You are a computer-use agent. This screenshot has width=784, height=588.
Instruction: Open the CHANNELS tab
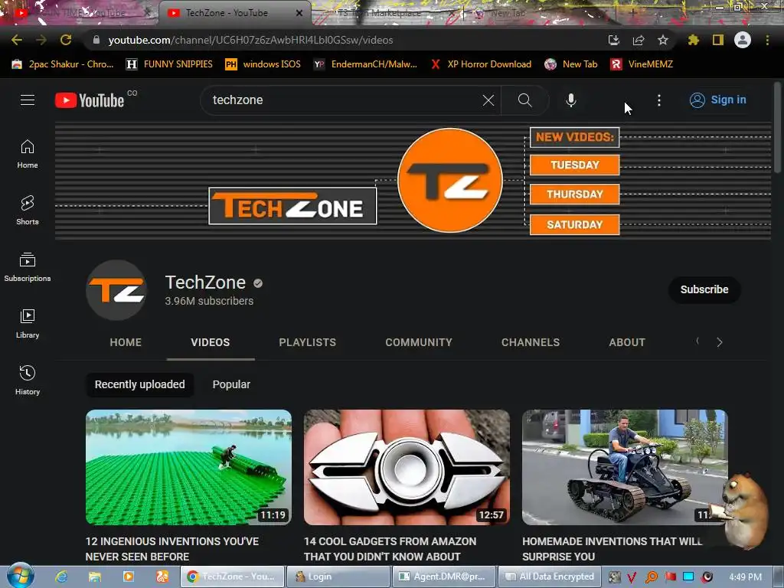pos(531,342)
